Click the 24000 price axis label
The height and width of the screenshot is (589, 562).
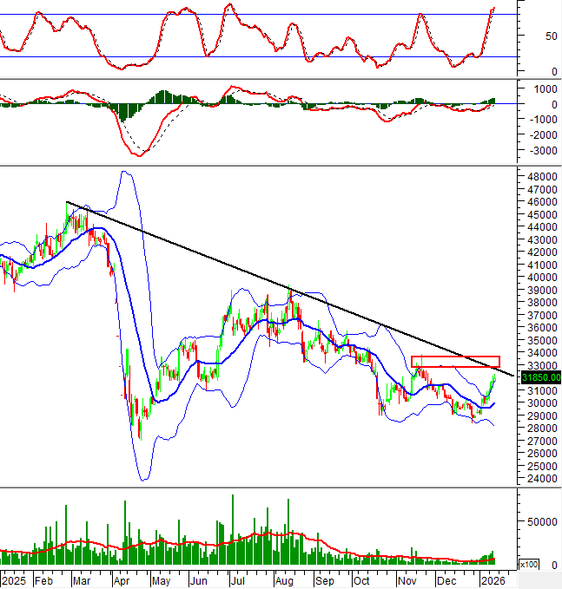click(x=540, y=478)
